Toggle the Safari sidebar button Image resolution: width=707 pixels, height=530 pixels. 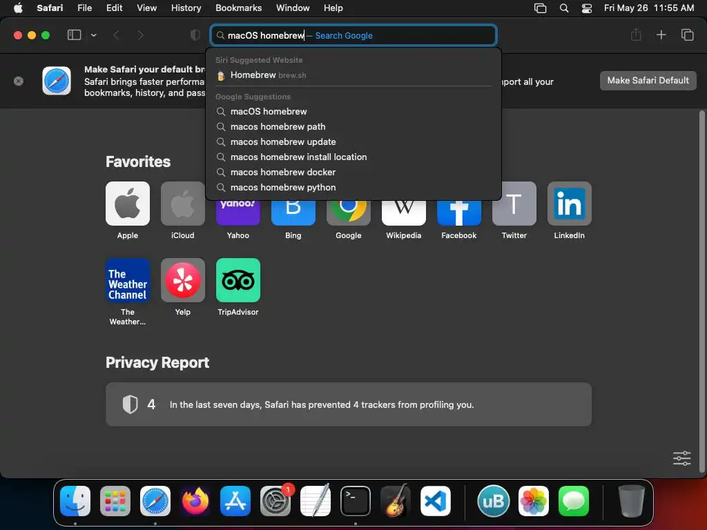[x=74, y=35]
